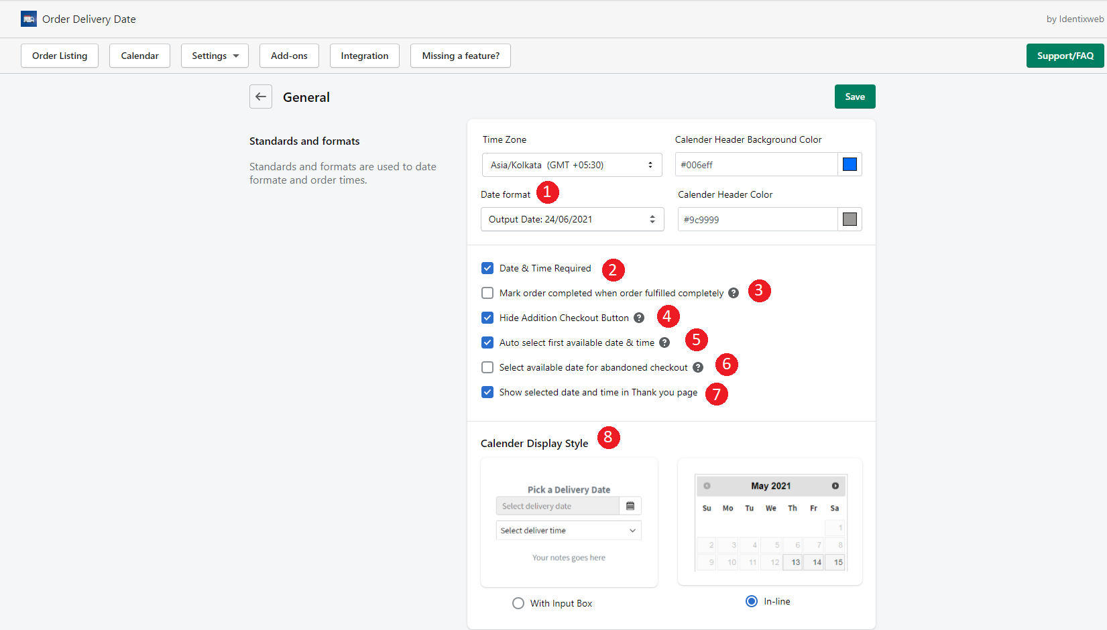Click the Select delivery date input

pos(558,506)
